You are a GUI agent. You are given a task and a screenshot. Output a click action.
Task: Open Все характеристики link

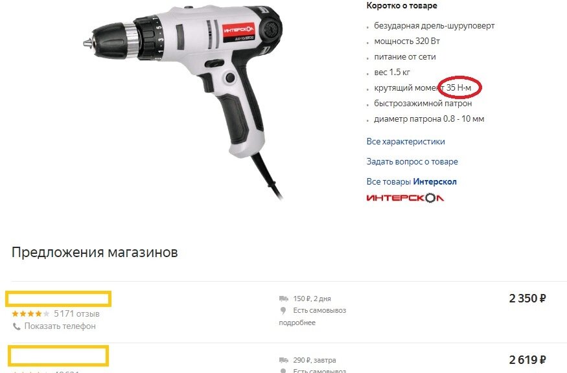(x=406, y=142)
